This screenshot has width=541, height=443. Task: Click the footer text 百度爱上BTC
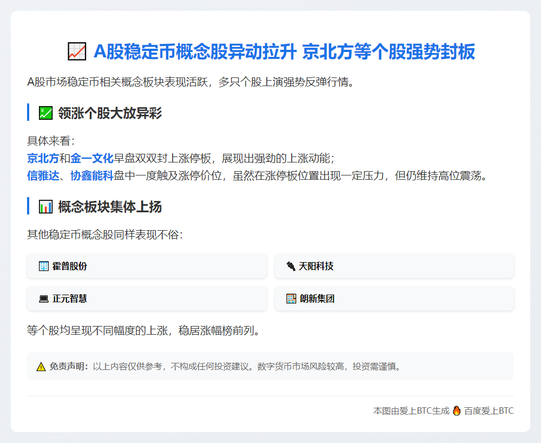pyautogui.click(x=489, y=411)
